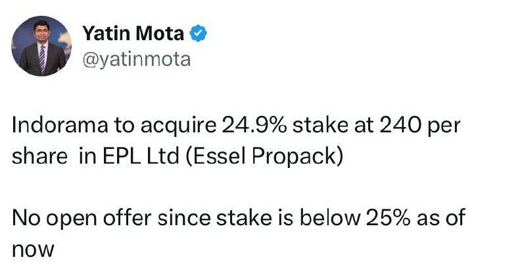Click the word since in second paragraph
Image resolution: width=526 pixels, height=270 pixels.
(184, 218)
